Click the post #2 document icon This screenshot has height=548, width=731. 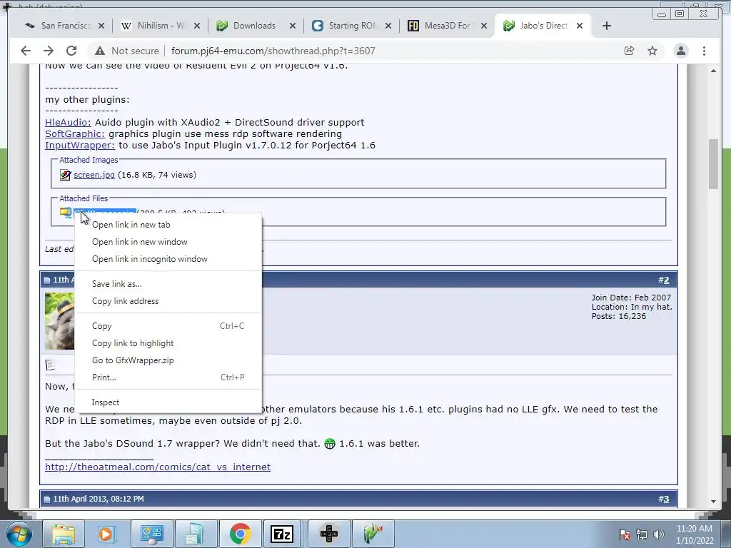(51, 365)
